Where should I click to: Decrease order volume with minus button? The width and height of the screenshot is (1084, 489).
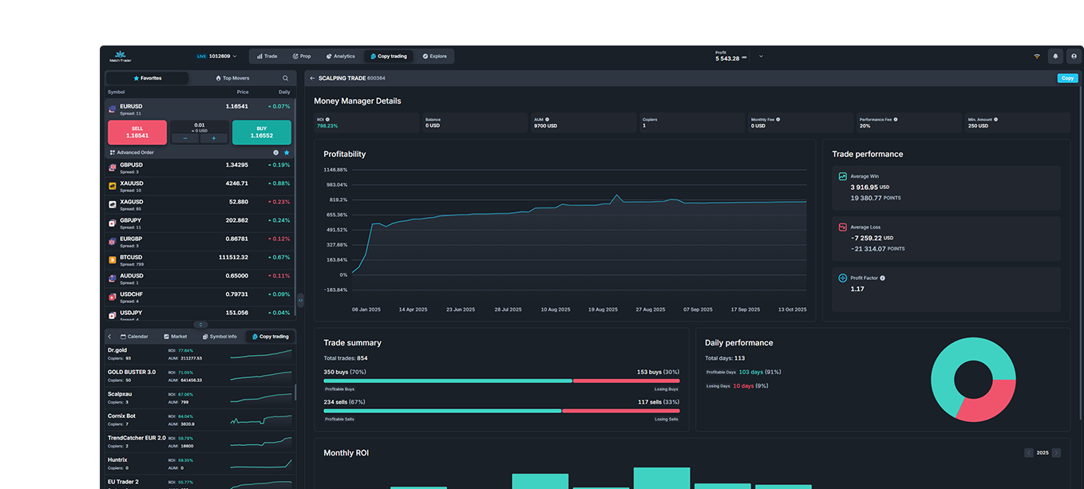click(x=185, y=138)
